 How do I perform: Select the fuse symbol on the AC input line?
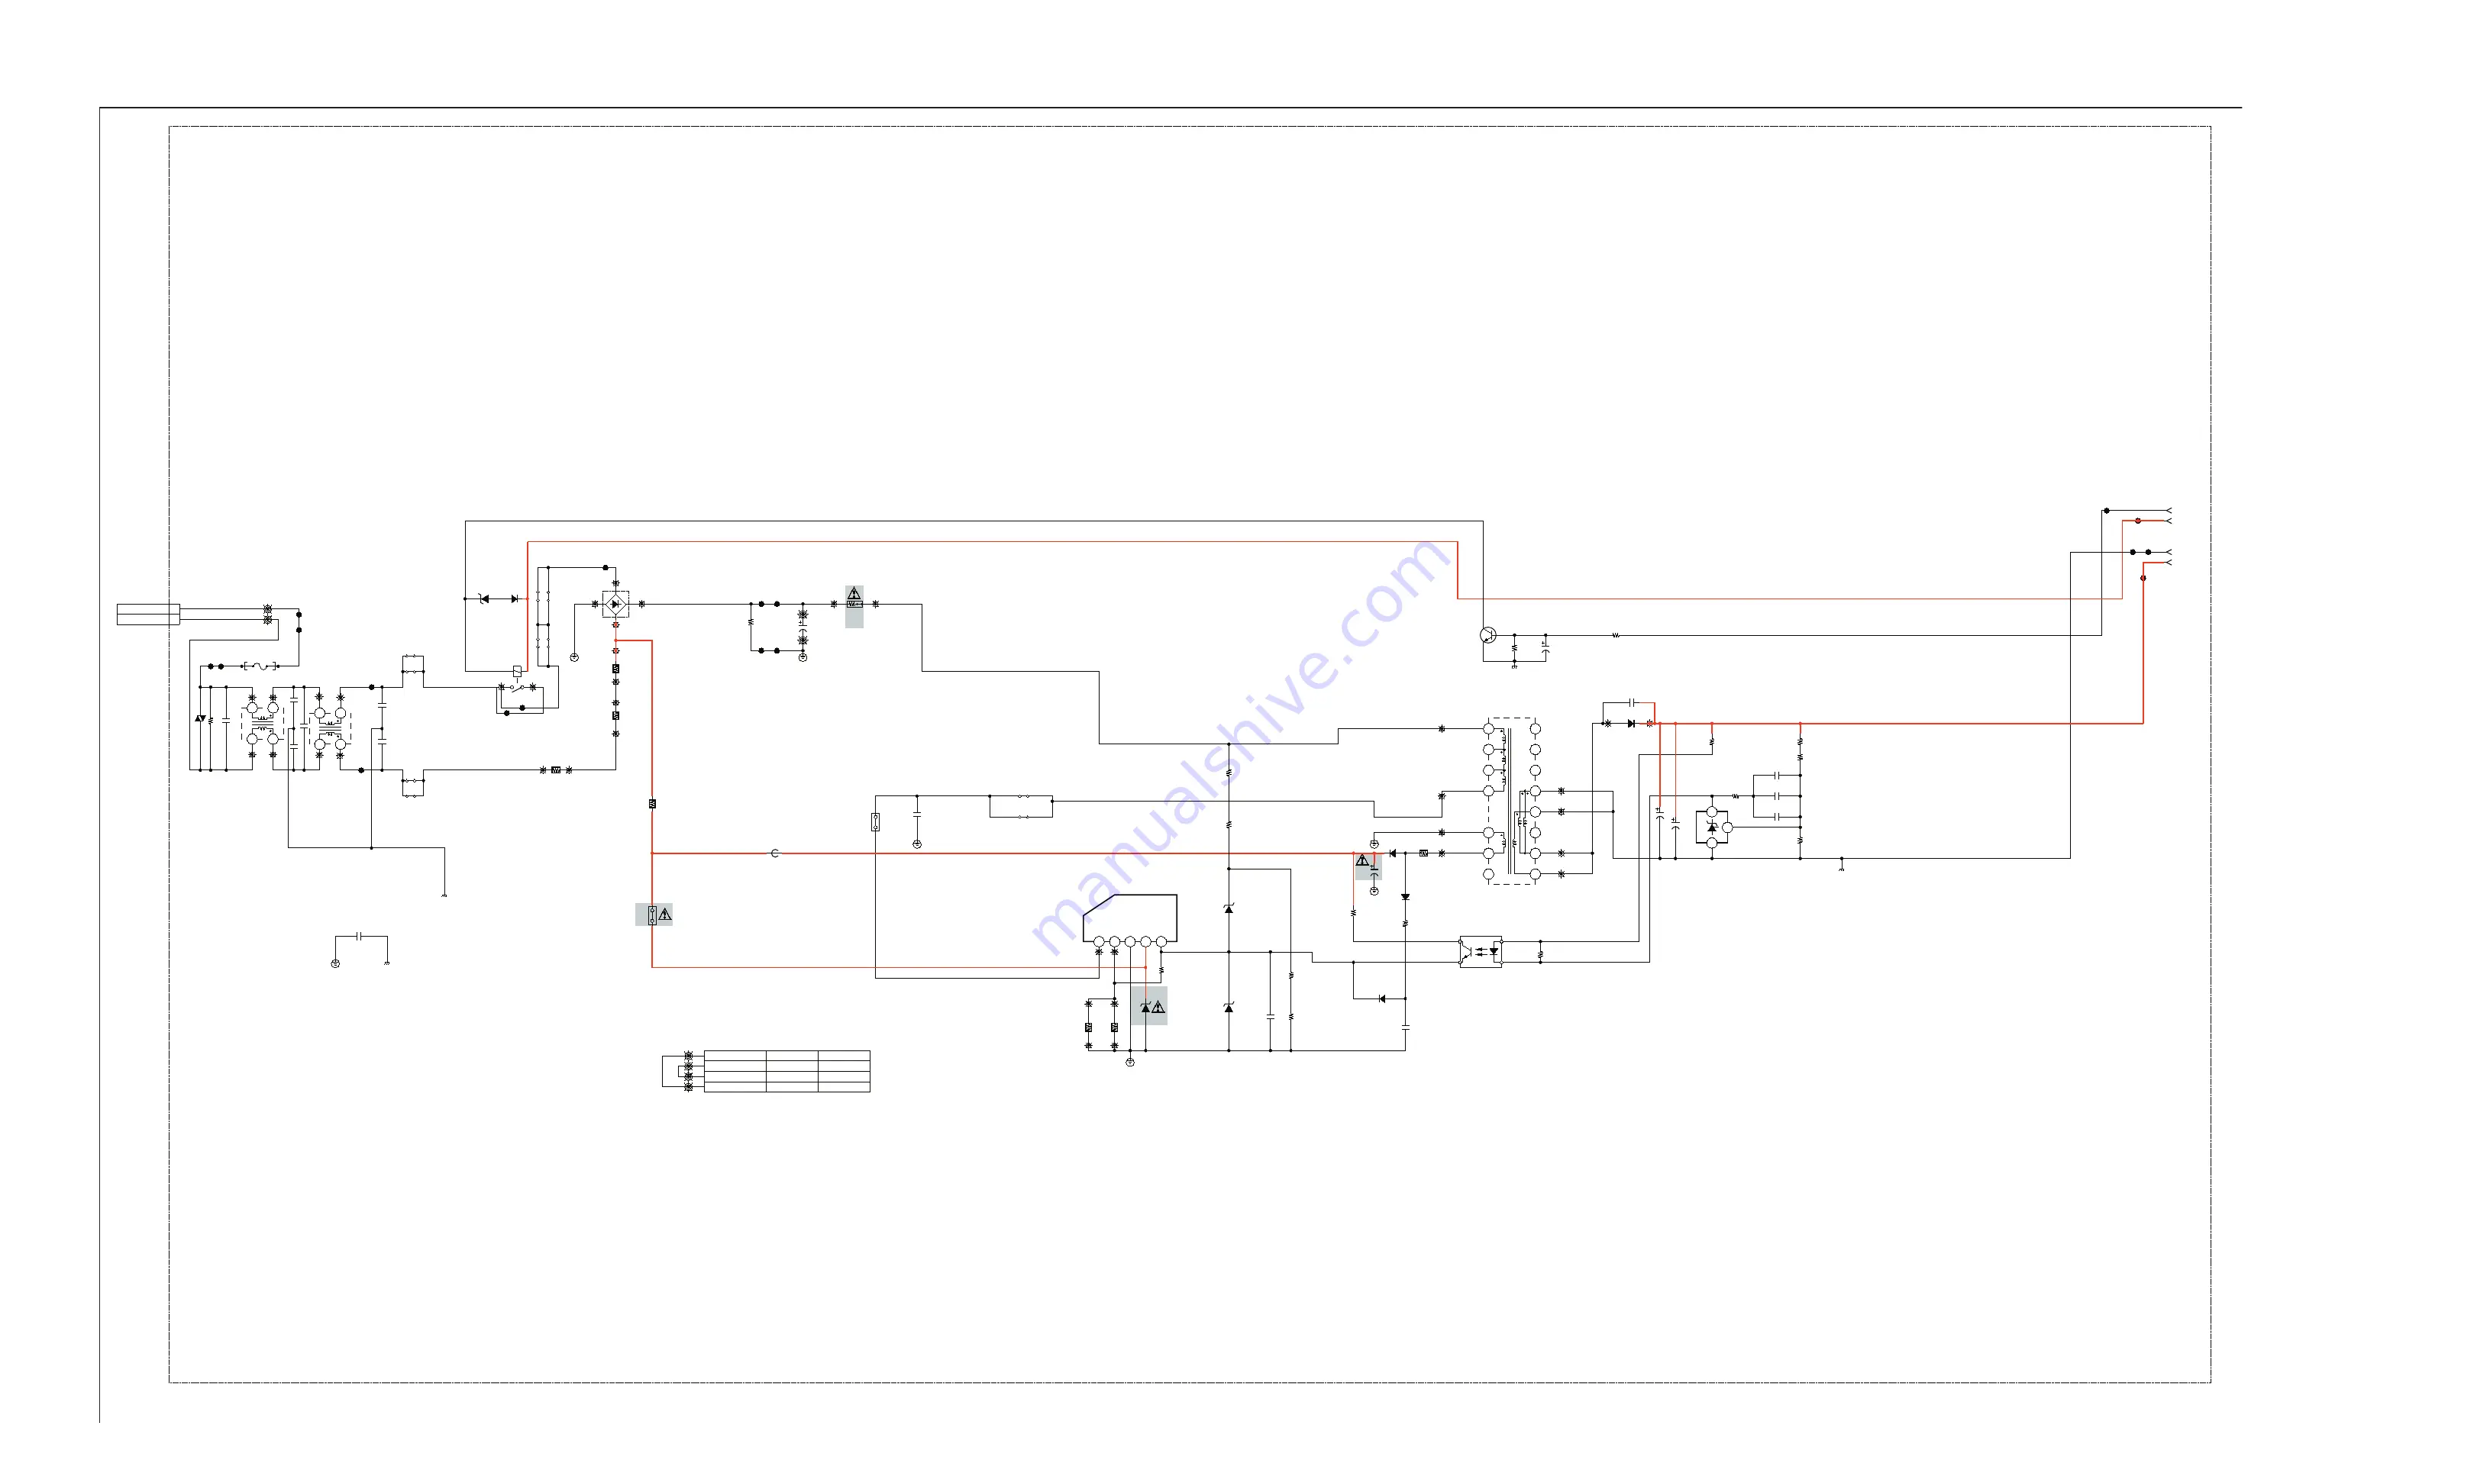260,666
